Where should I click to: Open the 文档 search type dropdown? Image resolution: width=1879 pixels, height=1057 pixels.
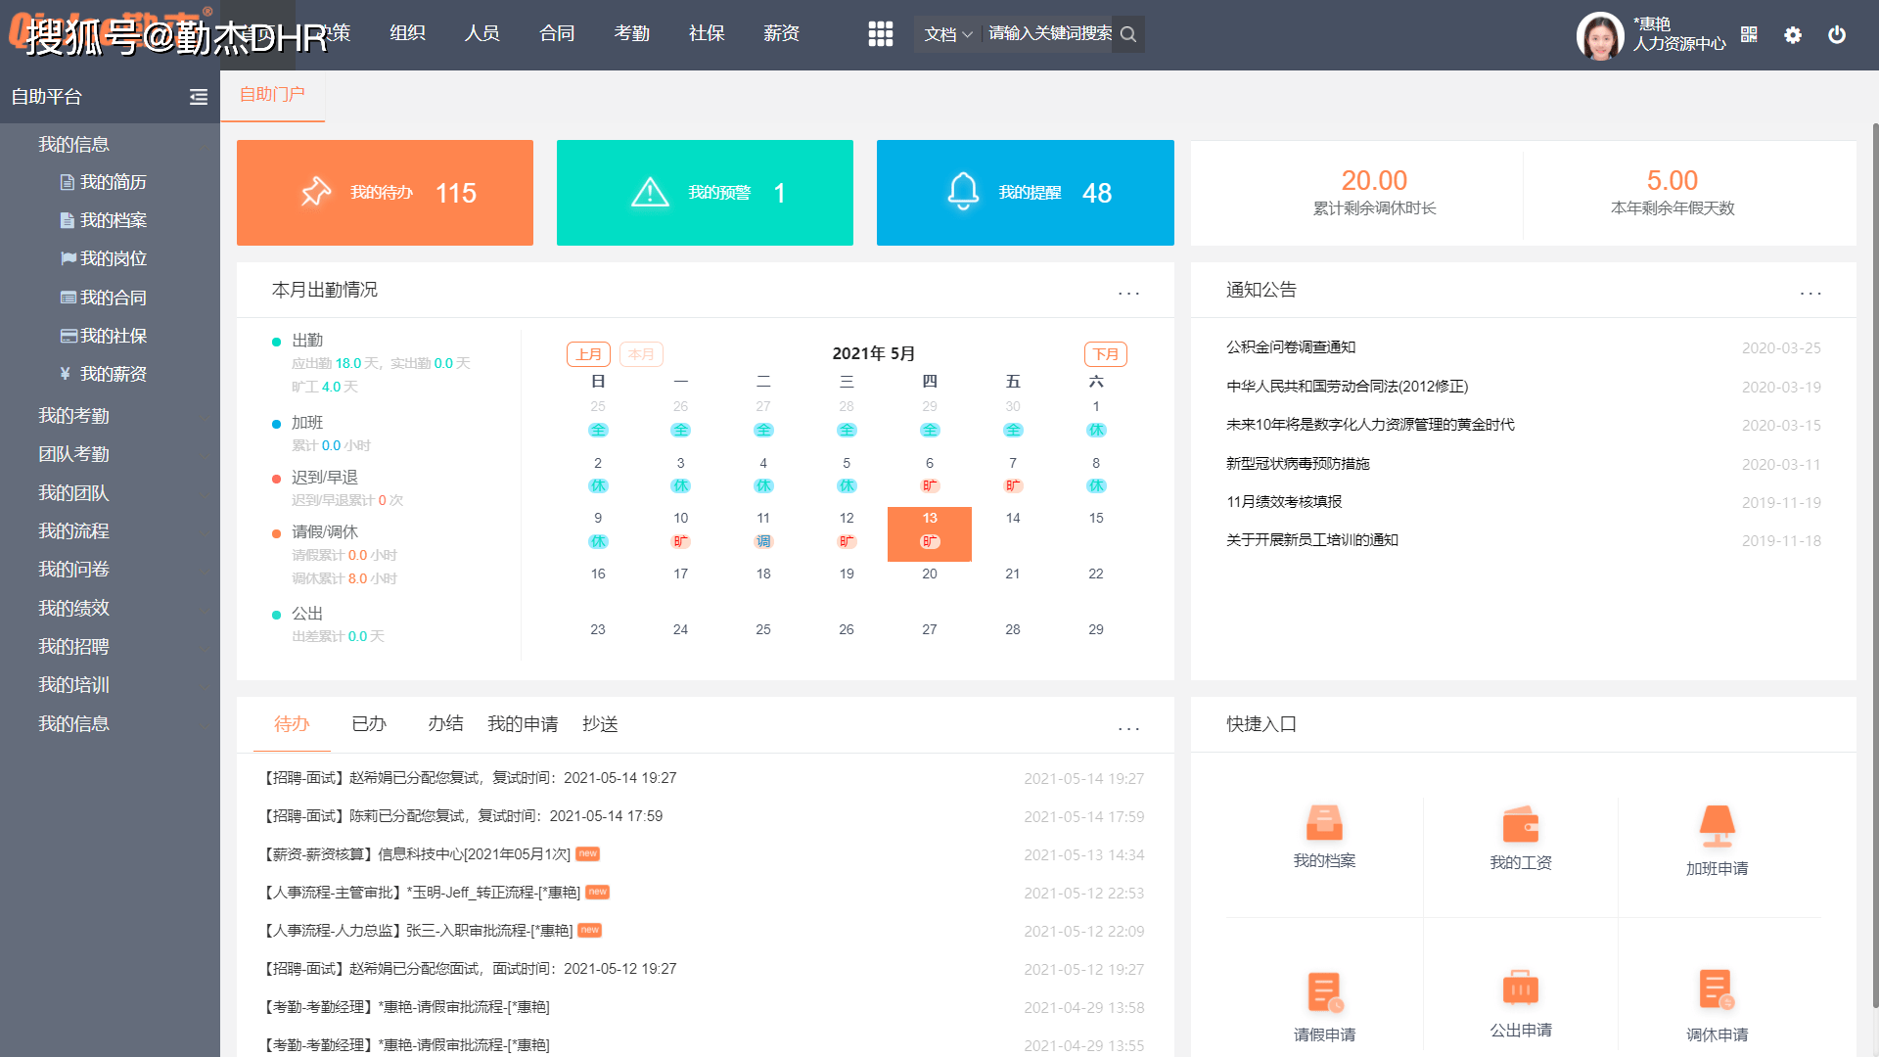947,34
